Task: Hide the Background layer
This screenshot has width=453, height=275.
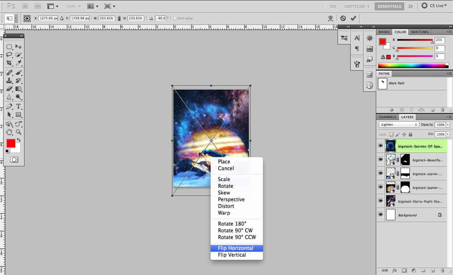Action: coord(380,215)
